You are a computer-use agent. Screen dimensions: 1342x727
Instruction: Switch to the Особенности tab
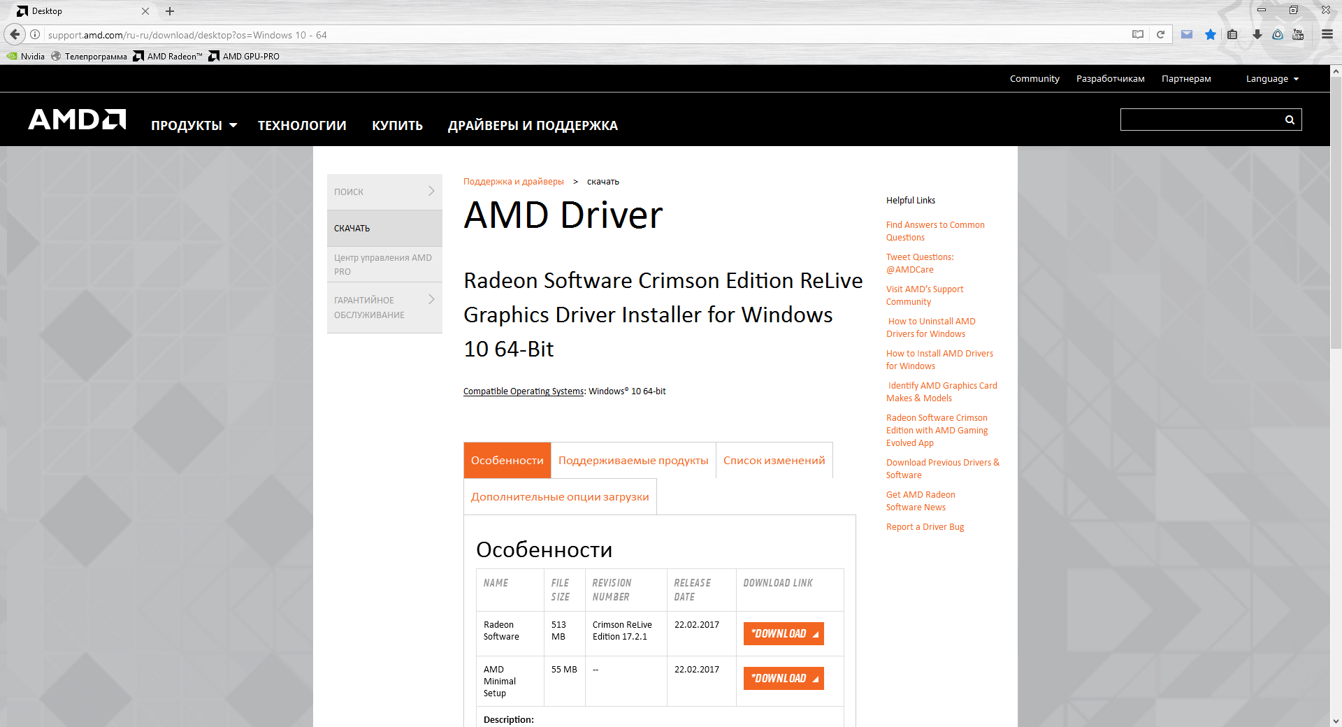(507, 460)
